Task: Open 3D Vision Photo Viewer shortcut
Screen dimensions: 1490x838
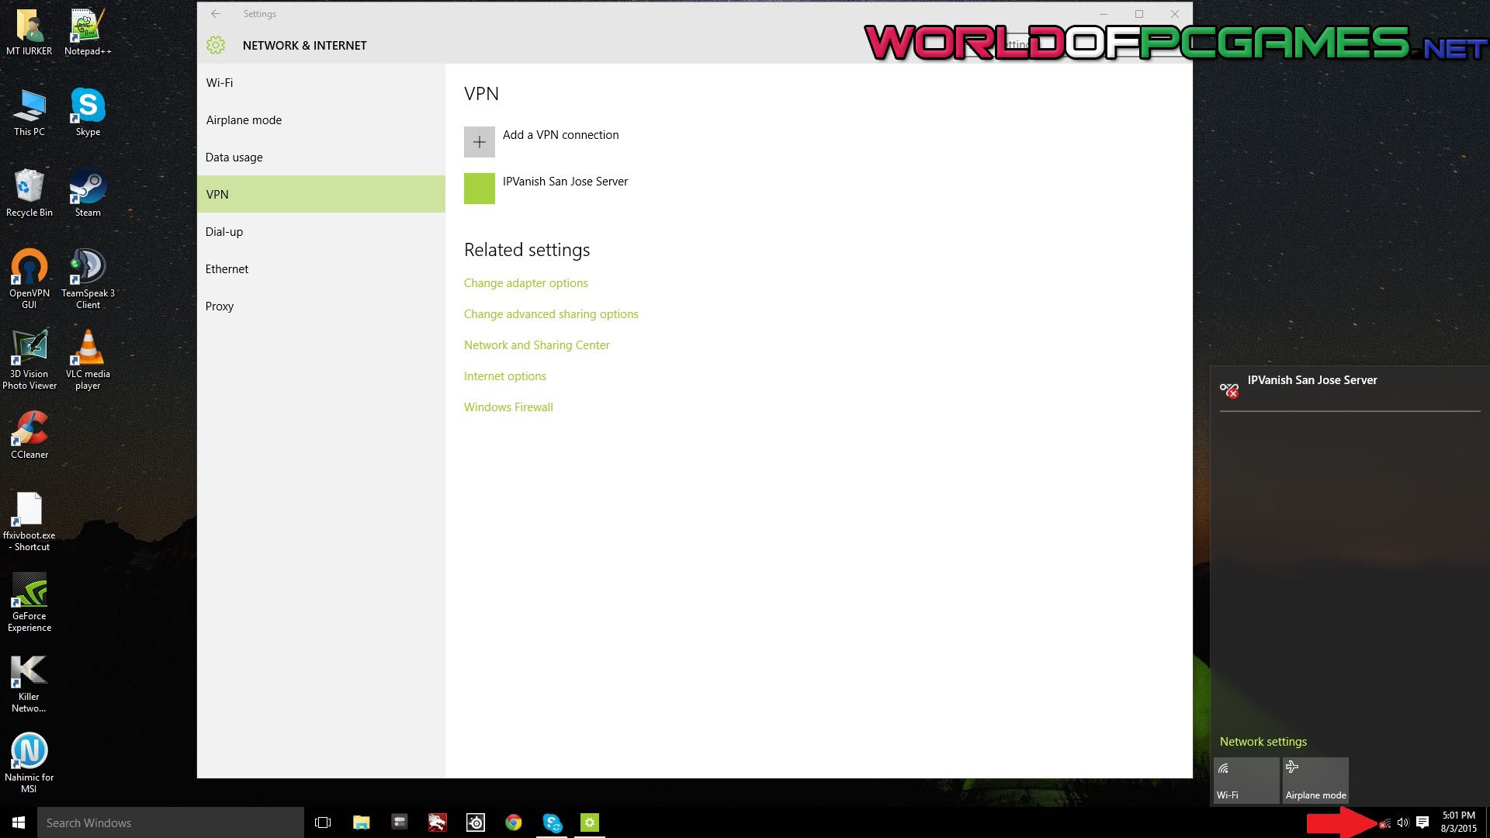Action: point(29,360)
